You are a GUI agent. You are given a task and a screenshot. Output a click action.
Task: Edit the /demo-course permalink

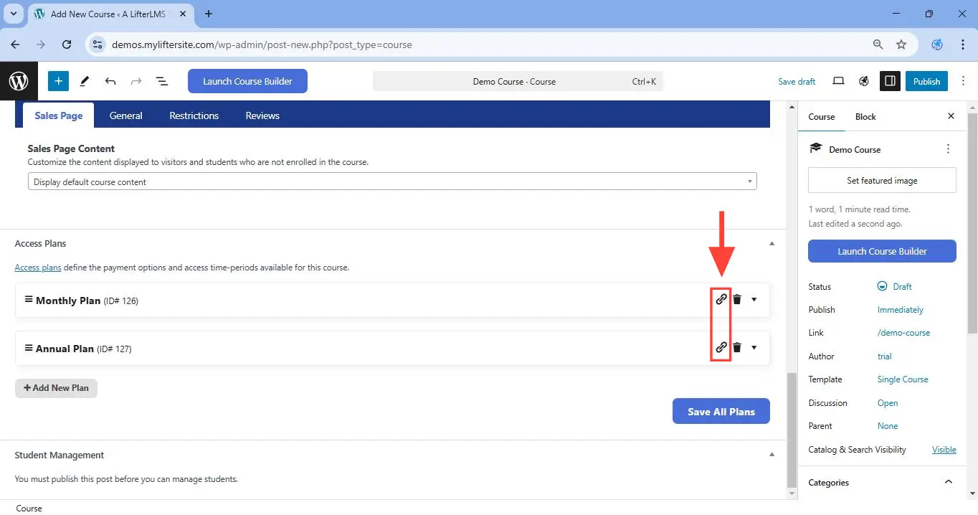[x=903, y=333]
